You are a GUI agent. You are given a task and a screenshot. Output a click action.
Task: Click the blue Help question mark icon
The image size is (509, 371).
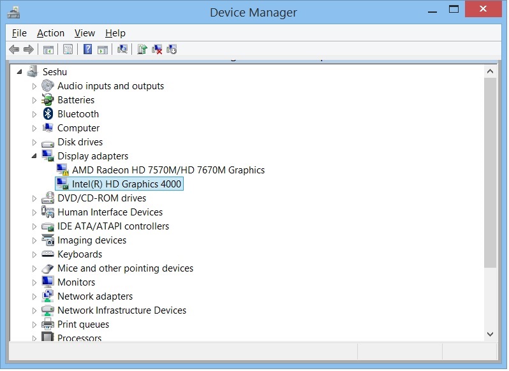(x=87, y=49)
